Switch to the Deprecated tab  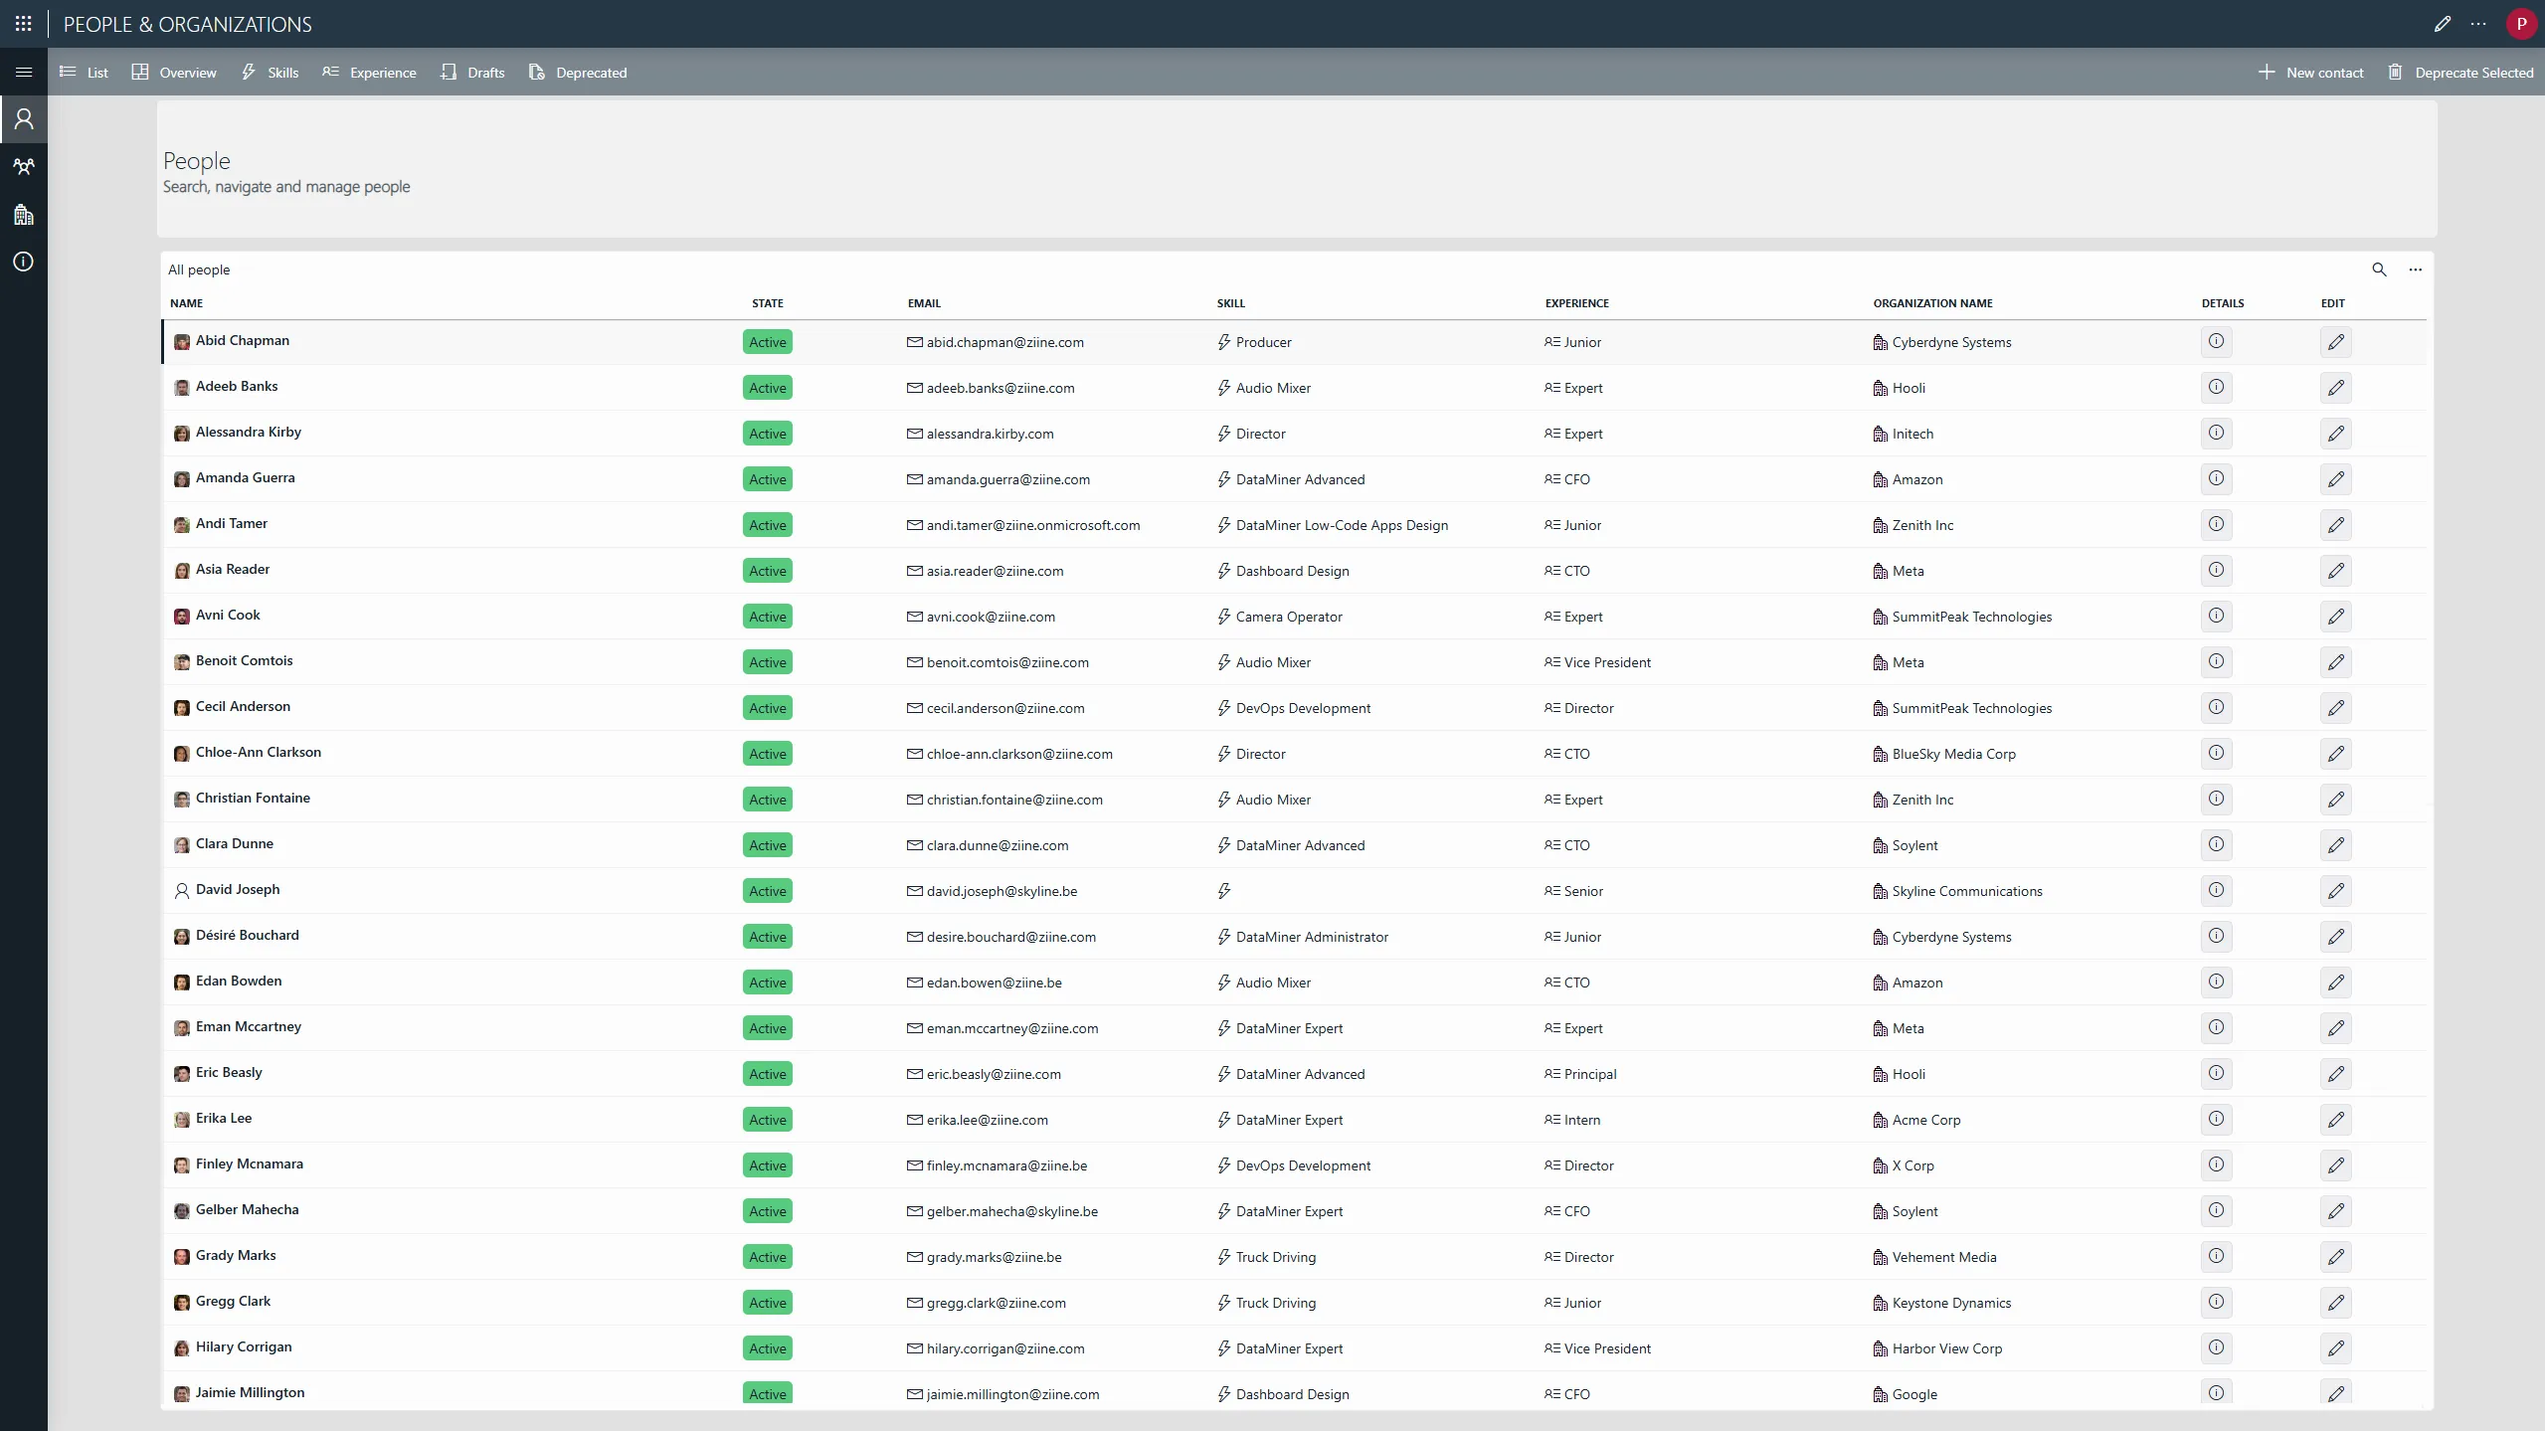coord(578,73)
